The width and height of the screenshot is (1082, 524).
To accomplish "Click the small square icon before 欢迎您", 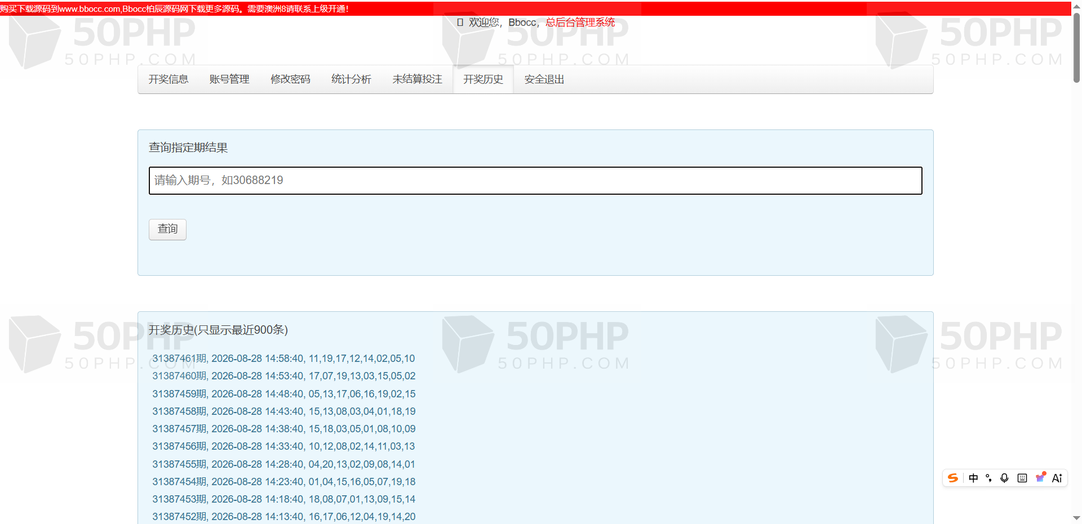I will (460, 23).
